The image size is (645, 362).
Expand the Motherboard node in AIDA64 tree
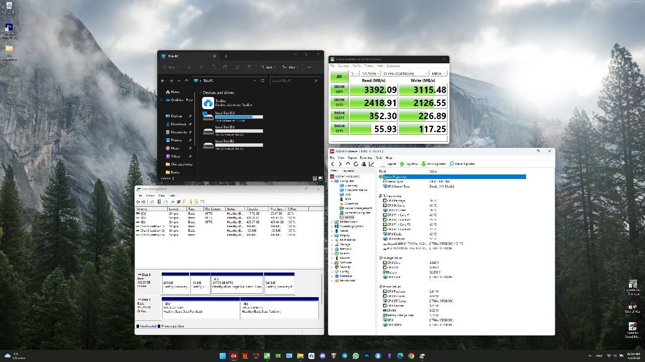coord(332,222)
